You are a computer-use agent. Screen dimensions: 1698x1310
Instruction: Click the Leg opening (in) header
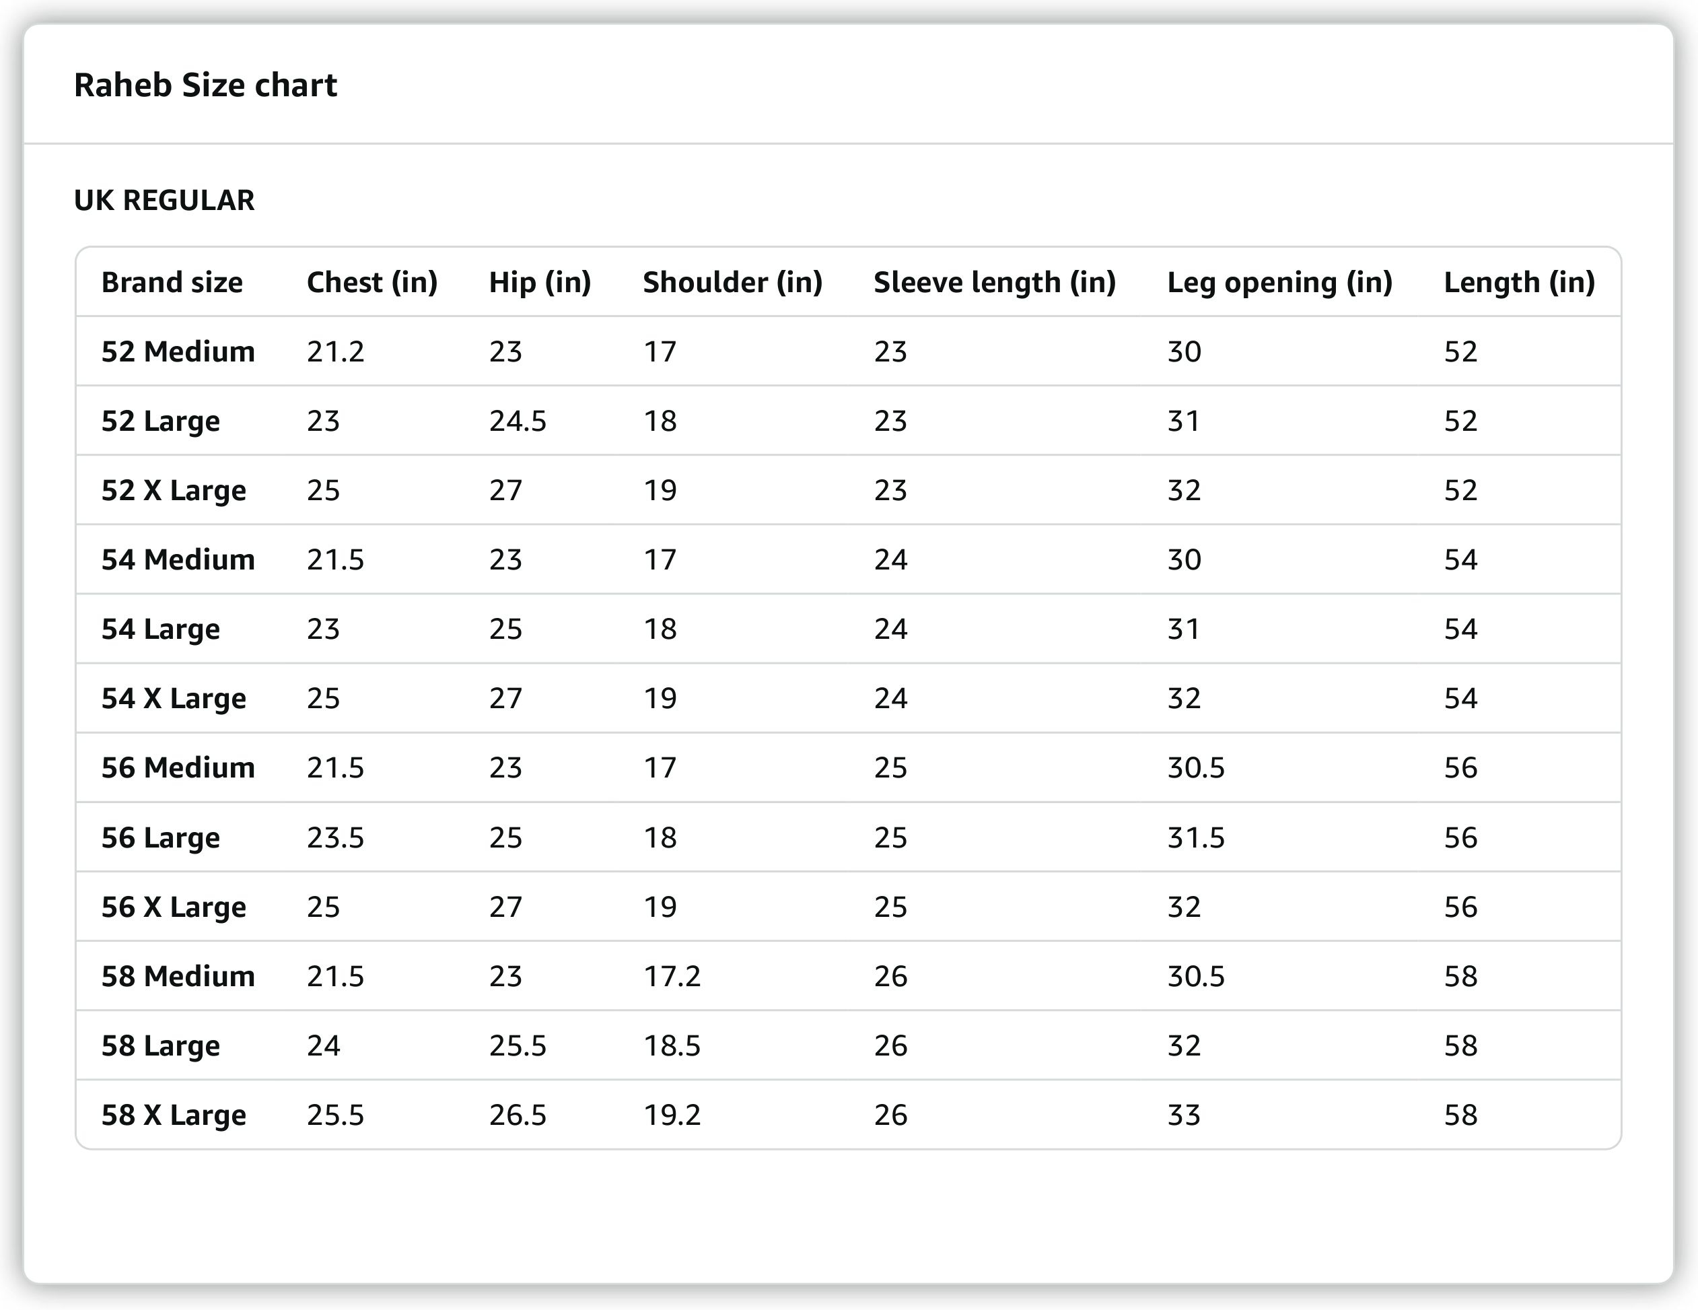point(1279,282)
